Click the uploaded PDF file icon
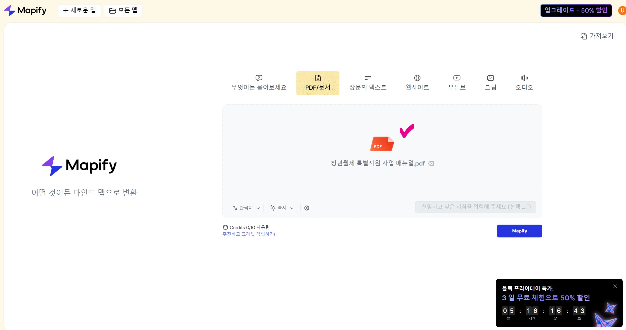 click(382, 144)
